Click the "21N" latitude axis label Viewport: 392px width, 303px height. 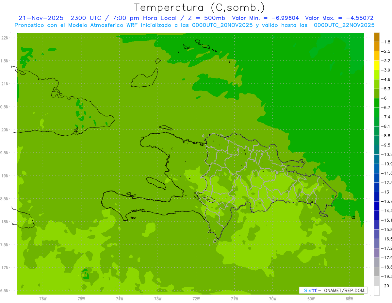click(5, 84)
